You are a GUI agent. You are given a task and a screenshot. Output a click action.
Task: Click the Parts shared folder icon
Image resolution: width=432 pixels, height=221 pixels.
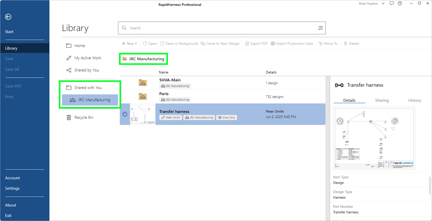pyautogui.click(x=143, y=96)
